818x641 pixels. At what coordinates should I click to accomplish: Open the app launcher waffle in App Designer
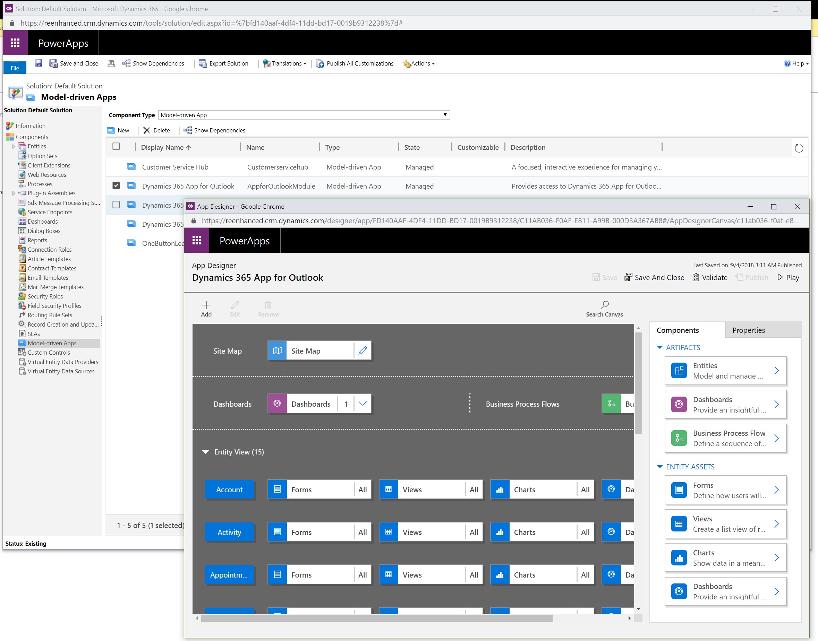(x=197, y=241)
